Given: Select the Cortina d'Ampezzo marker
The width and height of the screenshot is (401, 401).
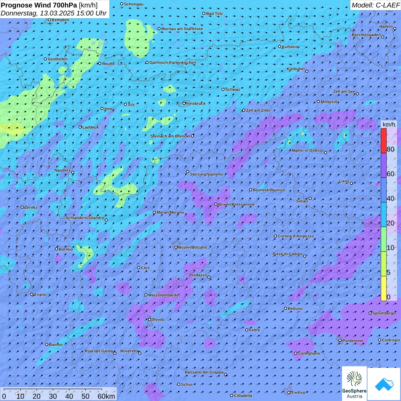Looking at the screenshot, I should point(276,236).
